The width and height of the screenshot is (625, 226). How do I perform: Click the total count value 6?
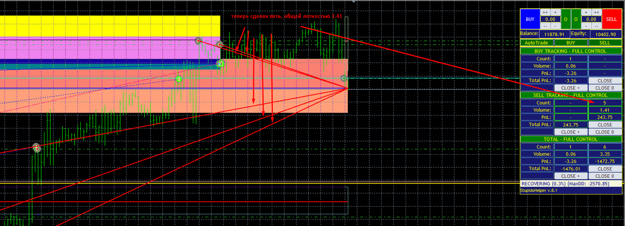pos(605,146)
